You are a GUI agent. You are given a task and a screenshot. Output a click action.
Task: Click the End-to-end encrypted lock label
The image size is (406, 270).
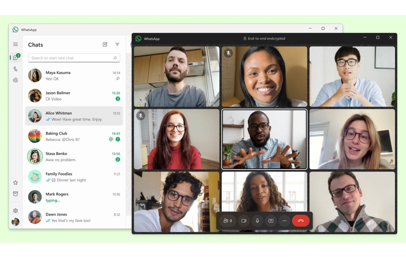(x=264, y=38)
